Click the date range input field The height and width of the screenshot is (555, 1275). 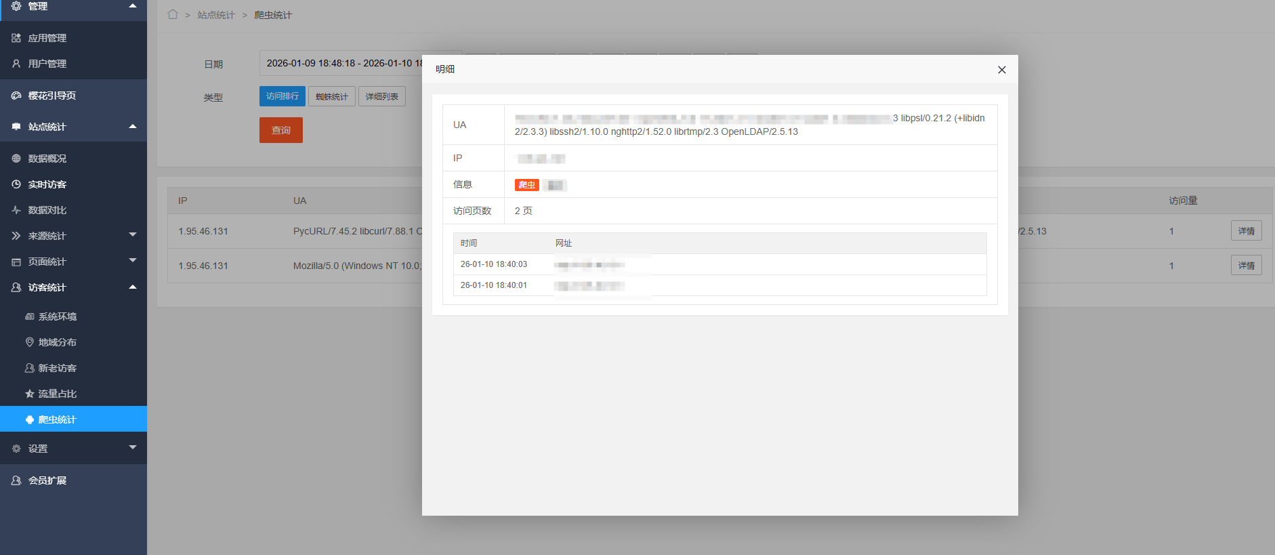pyautogui.click(x=360, y=63)
